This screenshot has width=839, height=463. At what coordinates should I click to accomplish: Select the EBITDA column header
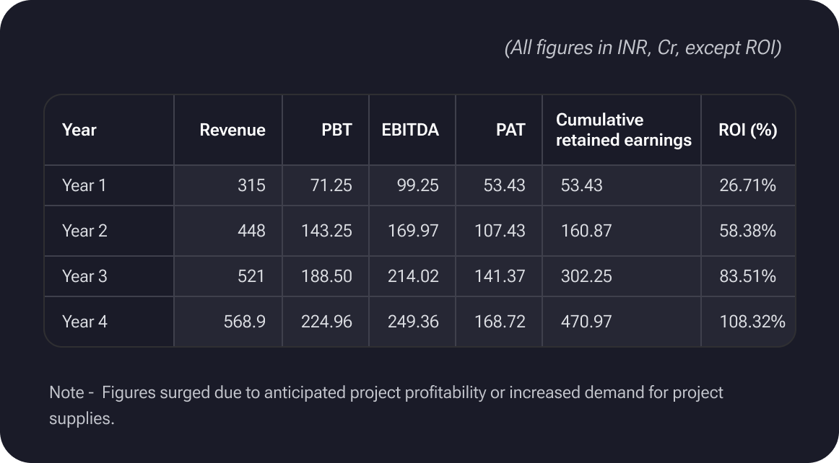click(410, 130)
